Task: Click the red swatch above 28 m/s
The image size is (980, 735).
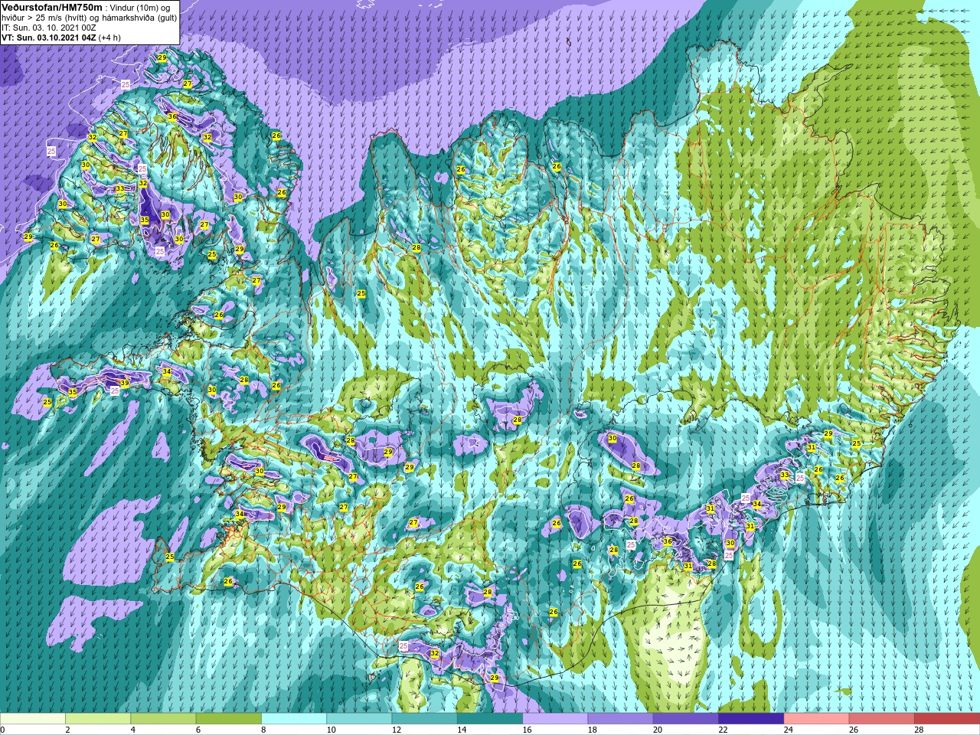Action: point(947,719)
